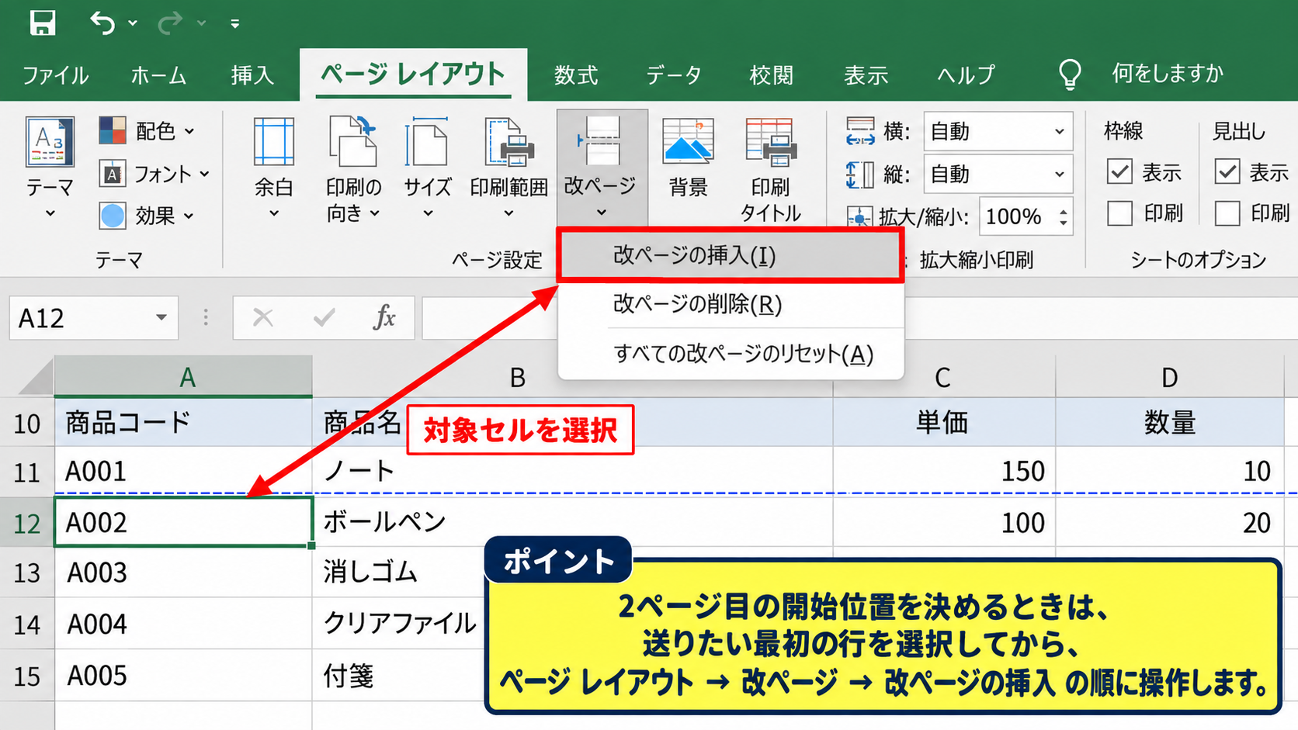The image size is (1298, 730).
Task: Select cell containing A003
Action: (x=183, y=573)
